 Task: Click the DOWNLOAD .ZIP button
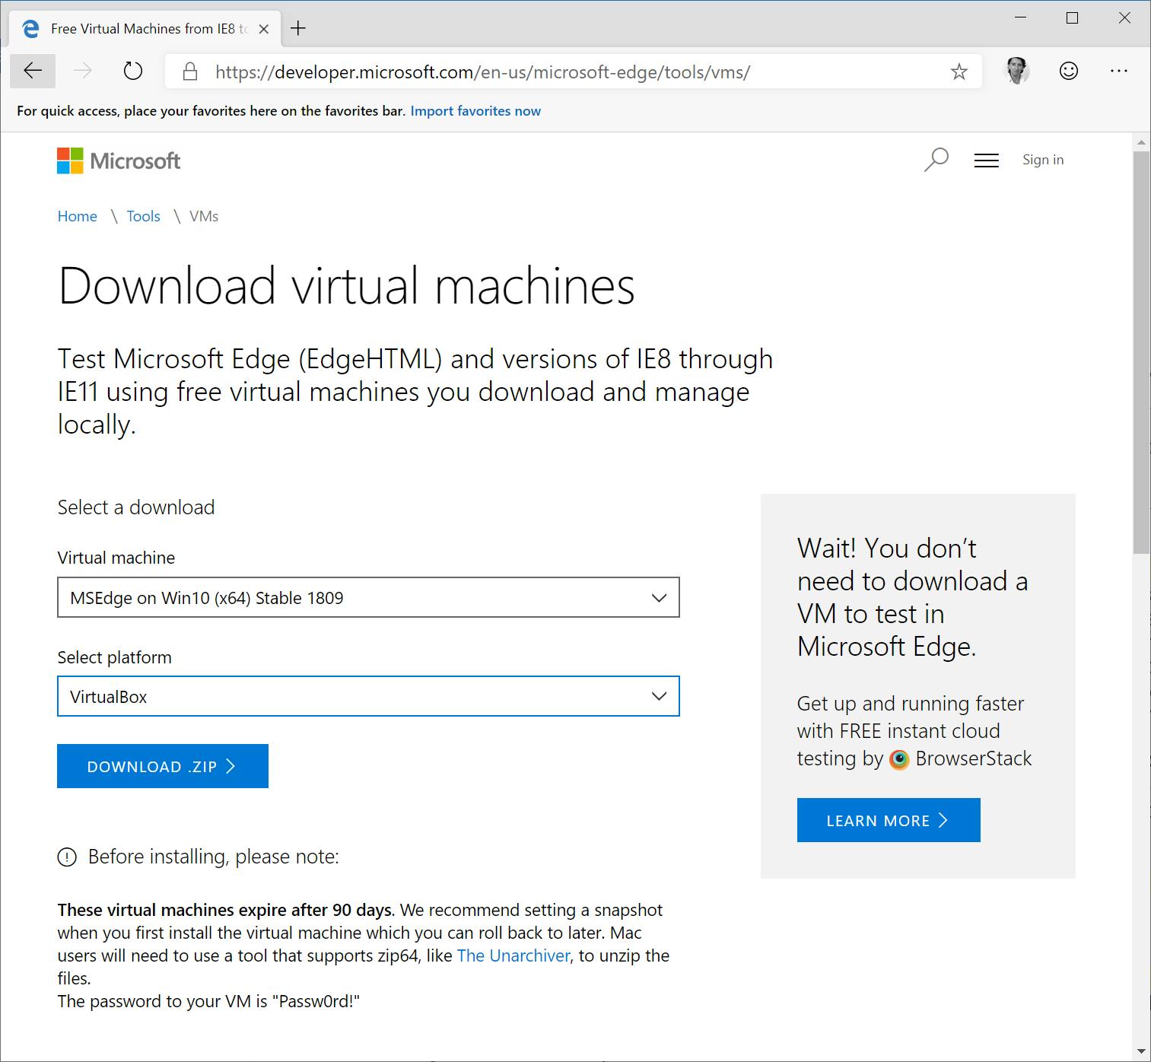(x=162, y=766)
